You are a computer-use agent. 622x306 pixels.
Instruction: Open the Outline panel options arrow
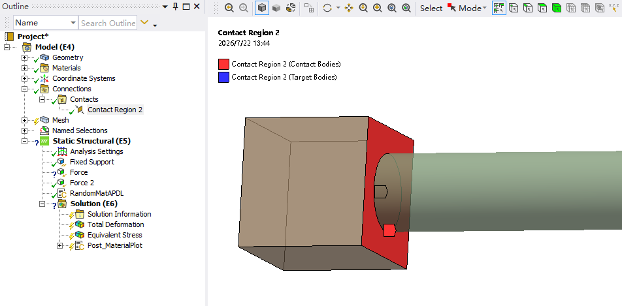tap(165, 7)
